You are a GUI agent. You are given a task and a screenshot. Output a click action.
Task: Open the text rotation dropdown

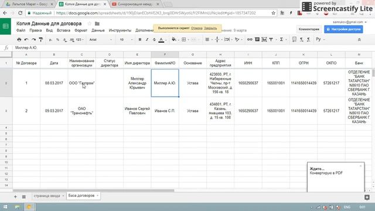(x=238, y=39)
